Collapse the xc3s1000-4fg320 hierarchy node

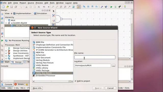pos(6,23)
